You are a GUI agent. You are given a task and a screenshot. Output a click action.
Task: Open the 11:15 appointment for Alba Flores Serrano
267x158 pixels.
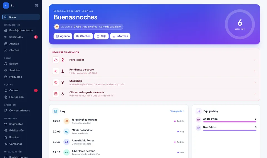click(118, 152)
